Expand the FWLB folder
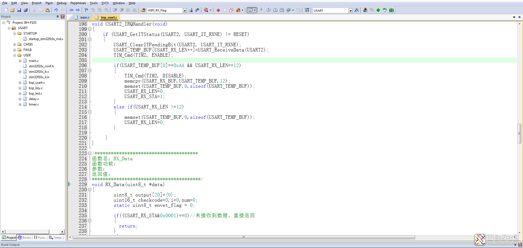Viewport: 523px width, 248px height. coord(15,50)
